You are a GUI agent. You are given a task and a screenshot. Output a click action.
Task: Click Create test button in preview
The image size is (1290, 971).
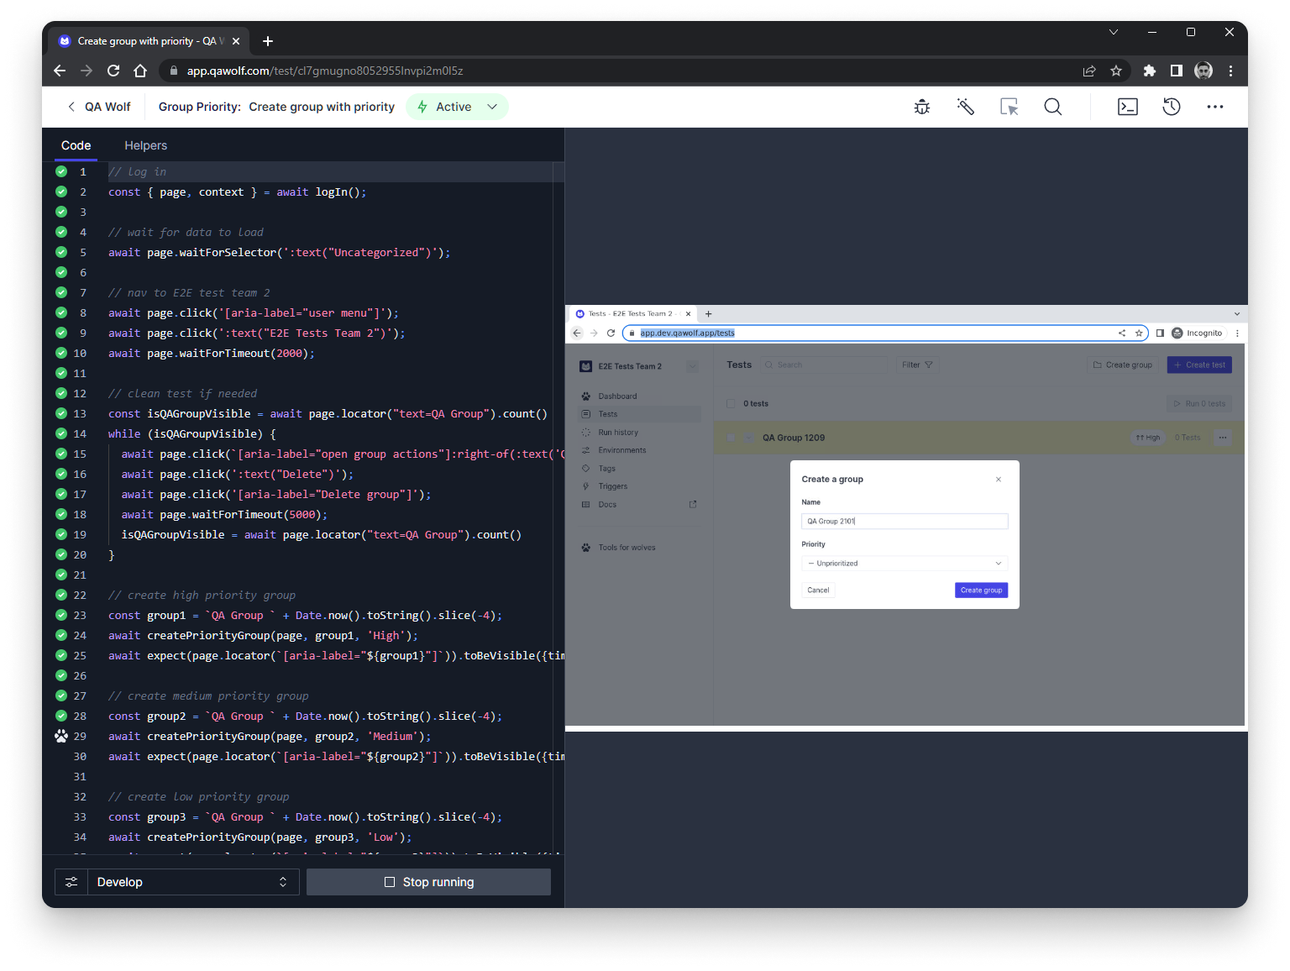(1199, 365)
